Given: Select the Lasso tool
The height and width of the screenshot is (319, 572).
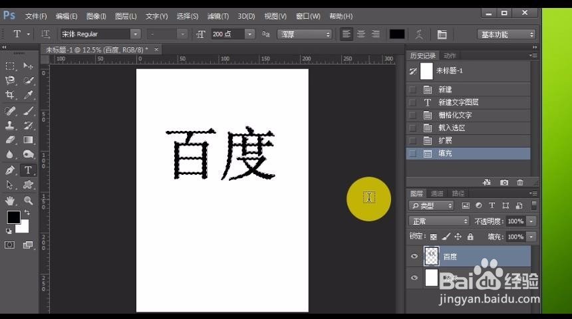Looking at the screenshot, I should (x=10, y=80).
